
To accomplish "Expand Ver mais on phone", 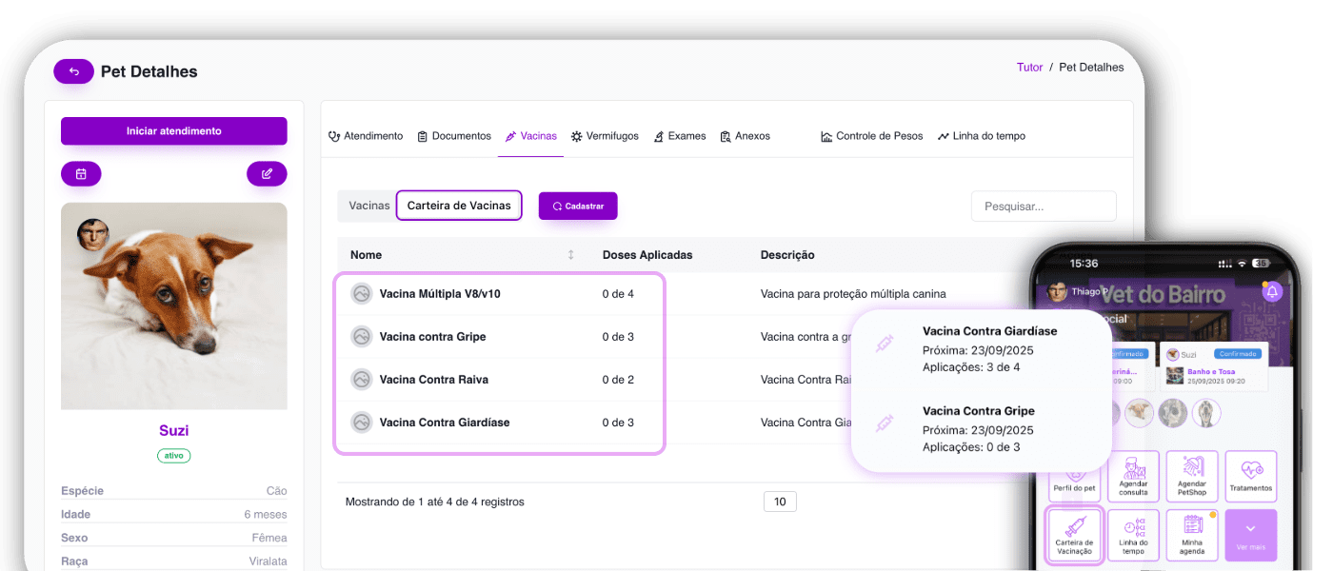I will [x=1250, y=534].
